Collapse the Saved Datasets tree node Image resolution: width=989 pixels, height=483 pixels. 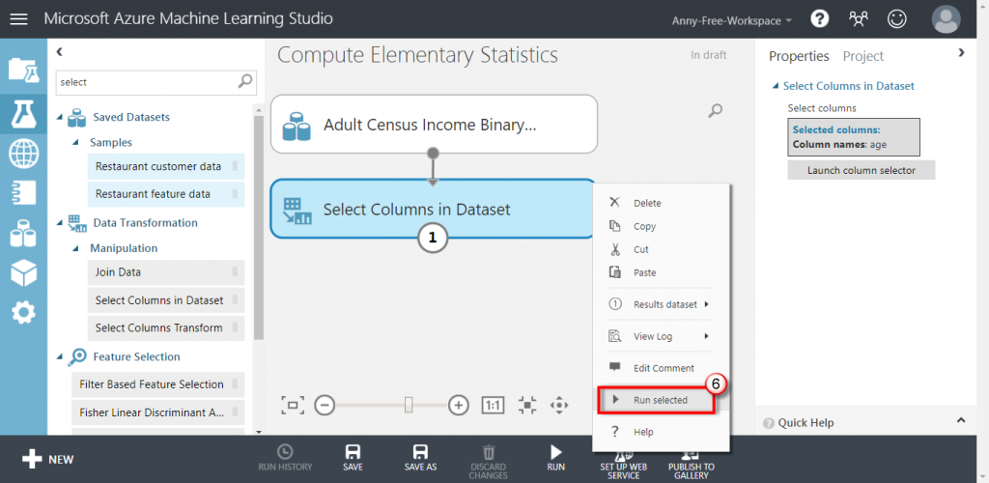pyautogui.click(x=60, y=118)
